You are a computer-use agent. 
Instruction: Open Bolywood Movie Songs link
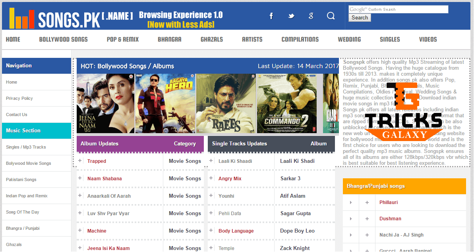coord(29,163)
